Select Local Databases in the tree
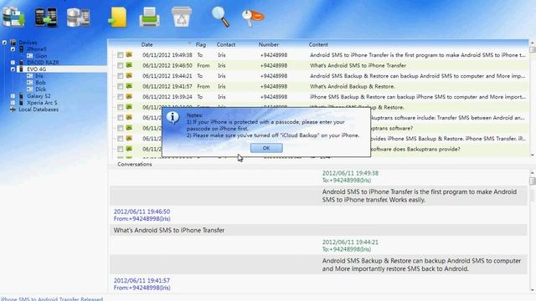 pos(39,110)
